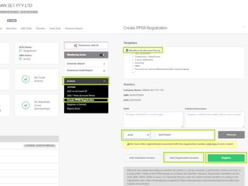248x186 pixels.
Task: Click the small badge under the company title
Action: (12, 21)
